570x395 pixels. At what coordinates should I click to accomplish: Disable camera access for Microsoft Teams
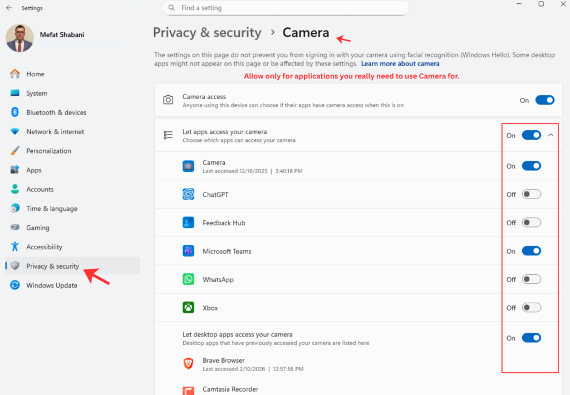[531, 251]
